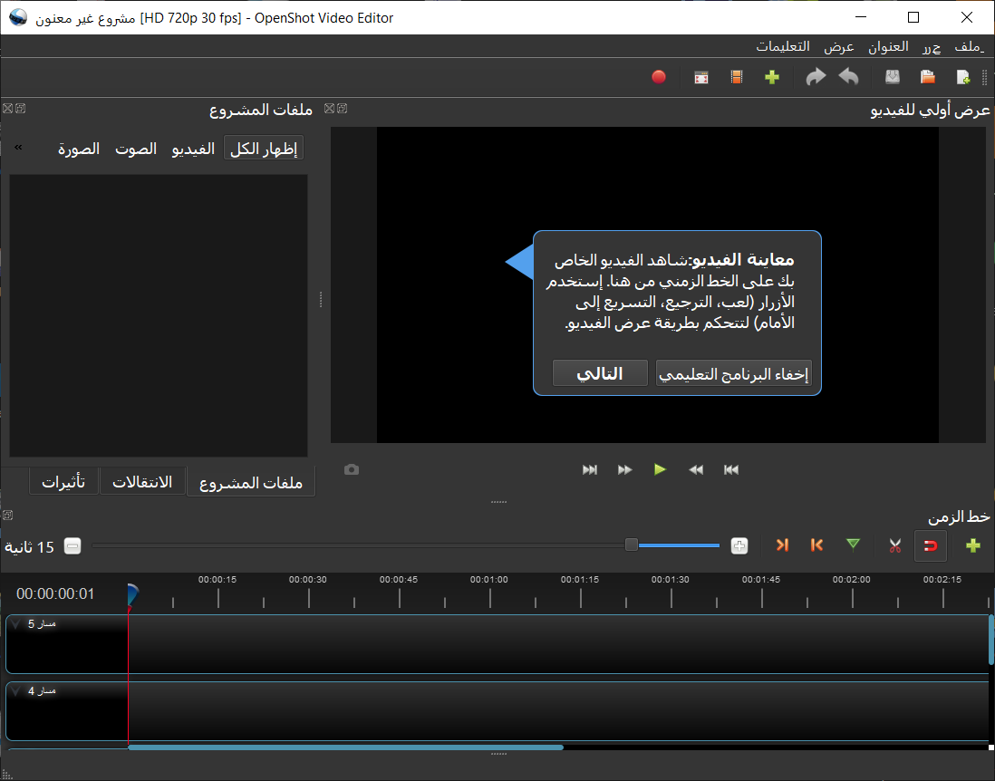
Task: Filter files by الفيديو
Action: (x=193, y=149)
